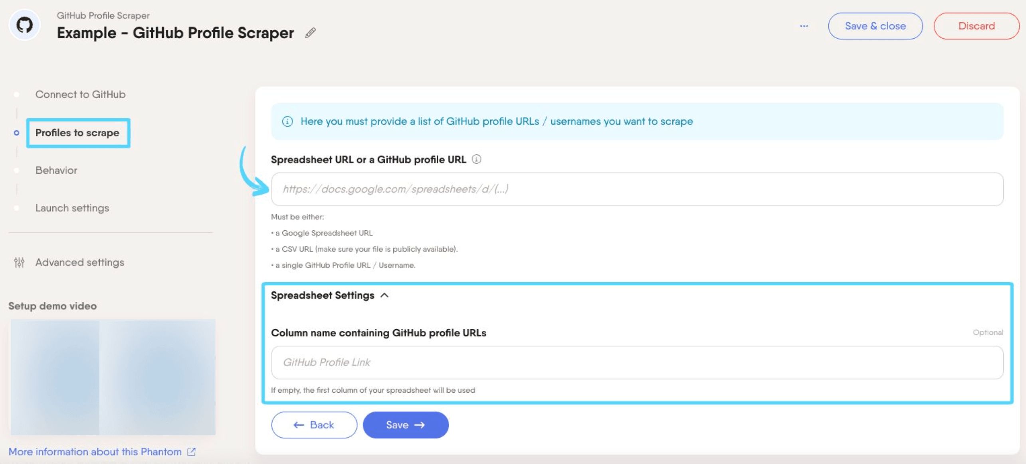Open the three-dot more options menu
This screenshot has height=464, width=1026.
point(804,26)
